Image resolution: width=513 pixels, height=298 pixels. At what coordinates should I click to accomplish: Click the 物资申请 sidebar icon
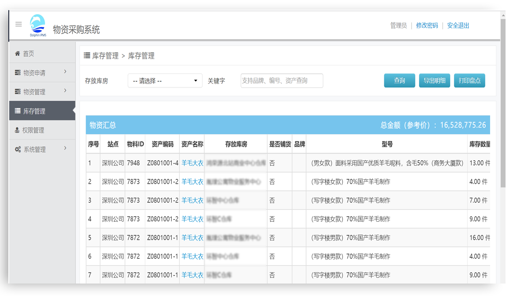pos(18,73)
